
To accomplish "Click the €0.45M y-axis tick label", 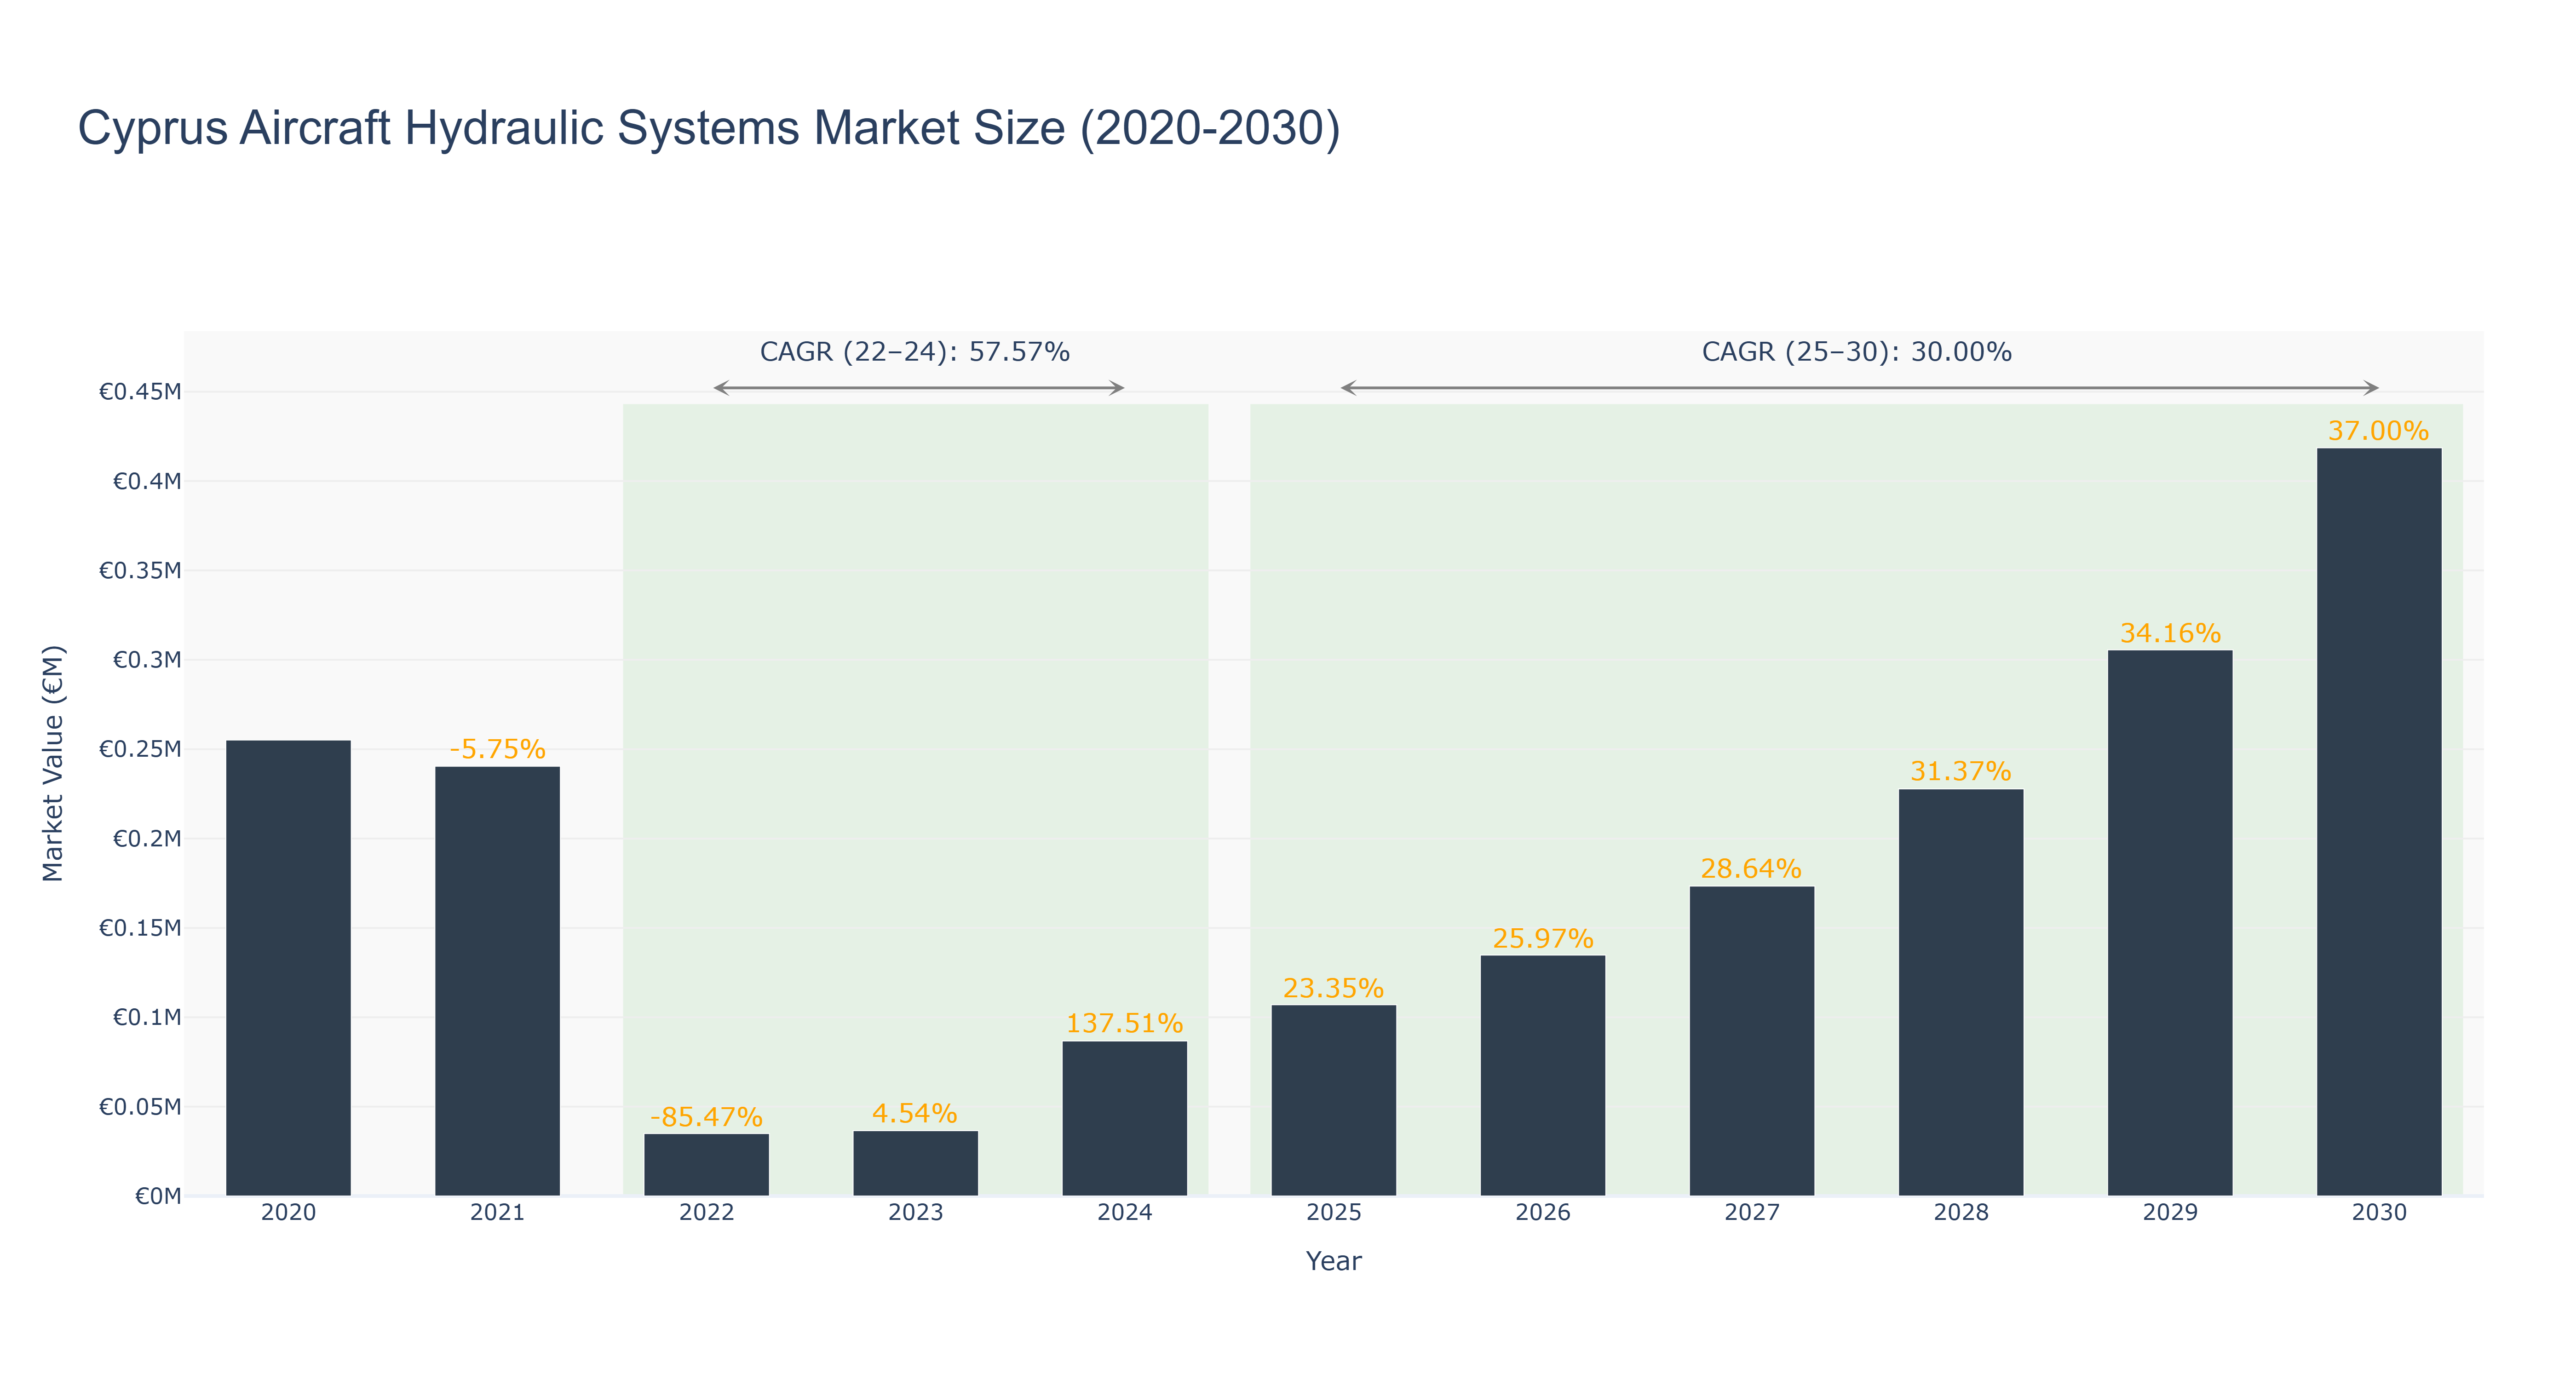I will coord(140,391).
